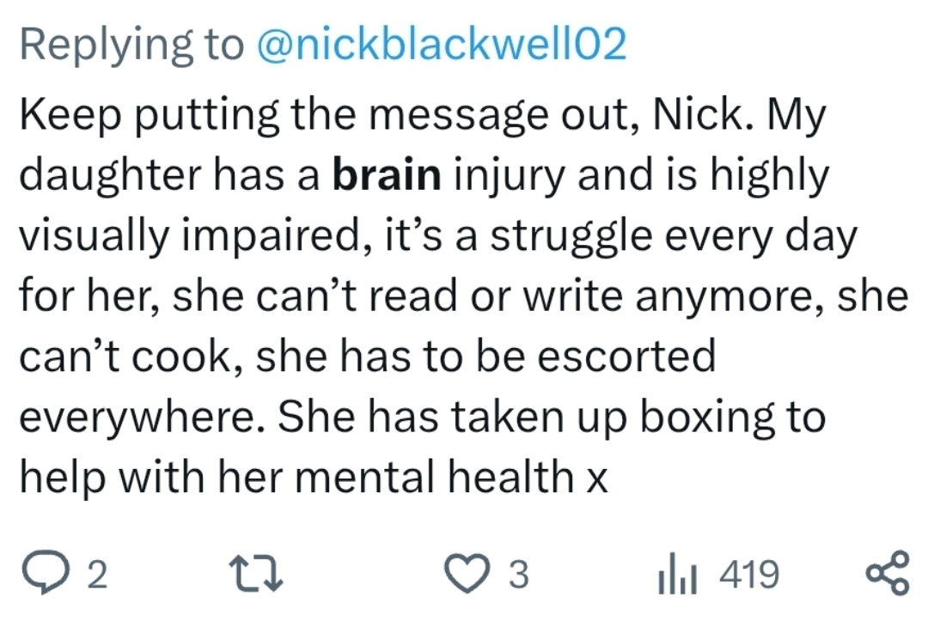Image resolution: width=928 pixels, height=634 pixels.
Task: Click the reply speech bubble icon
Action: [x=46, y=572]
